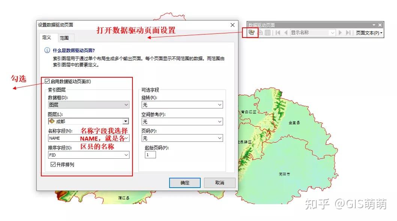
Task: Click the index layer table icon
Action: [x=268, y=32]
